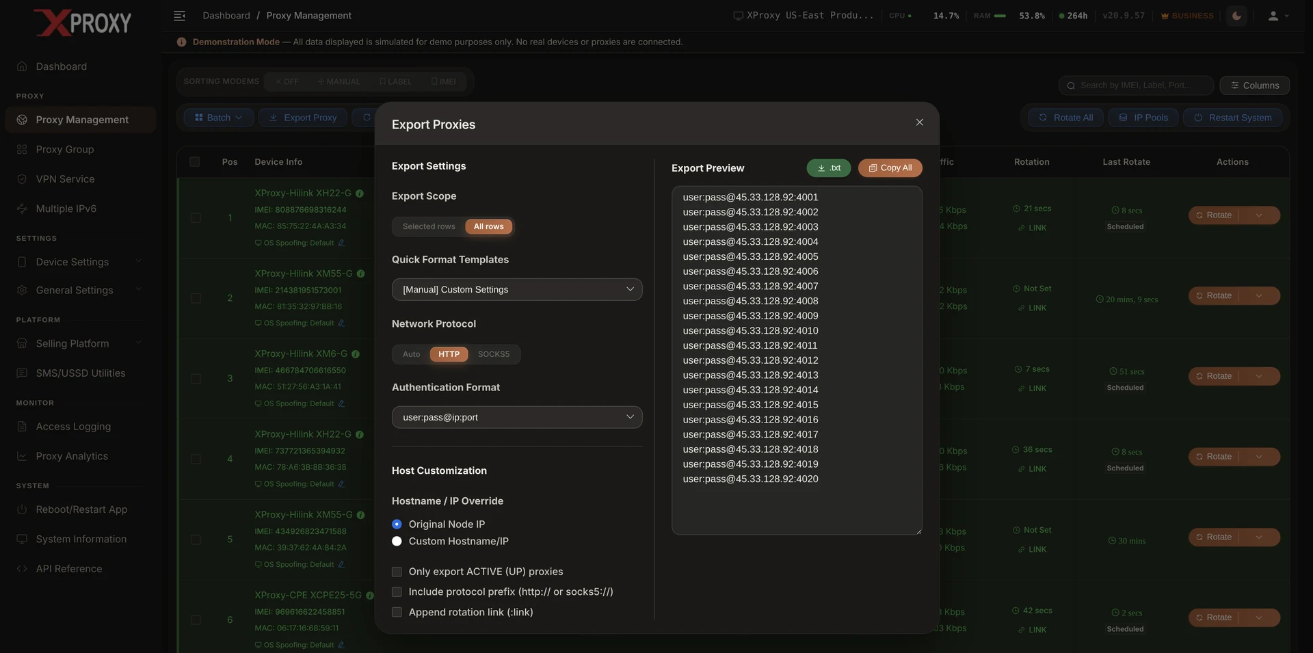This screenshot has height=653, width=1313.
Task: Toggle the sidebar hamburger menu icon
Action: 179,16
